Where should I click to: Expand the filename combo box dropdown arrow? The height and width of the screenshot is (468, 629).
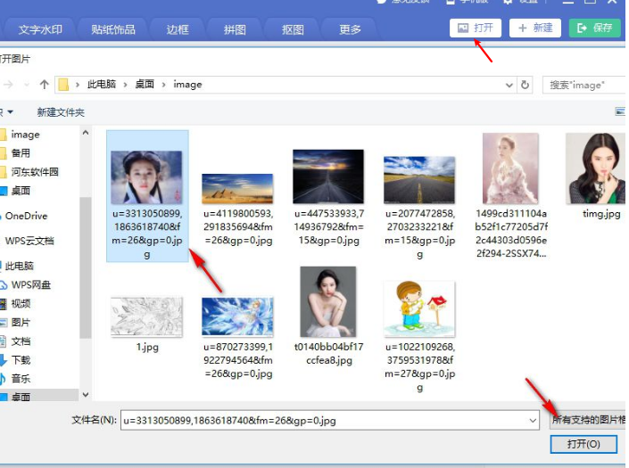[x=533, y=421]
